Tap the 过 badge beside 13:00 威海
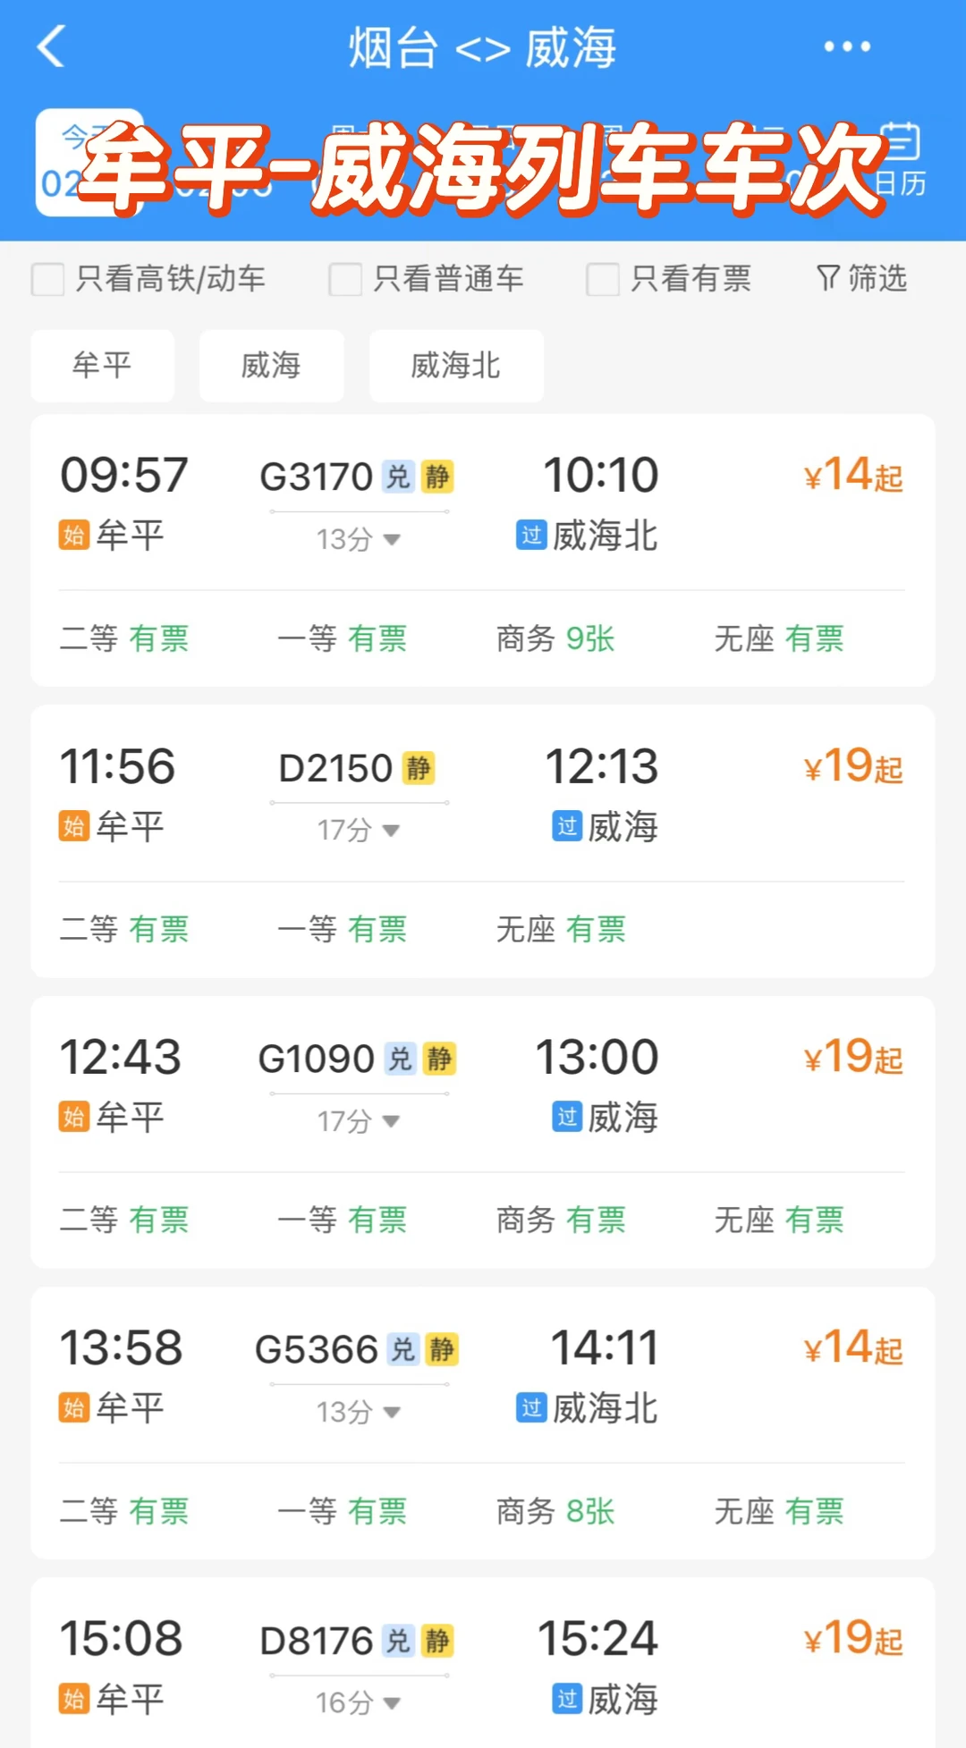Image resolution: width=966 pixels, height=1748 pixels. coord(567,1117)
